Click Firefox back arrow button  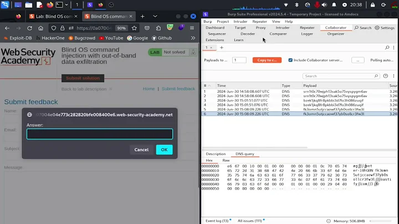pyautogui.click(x=7, y=28)
